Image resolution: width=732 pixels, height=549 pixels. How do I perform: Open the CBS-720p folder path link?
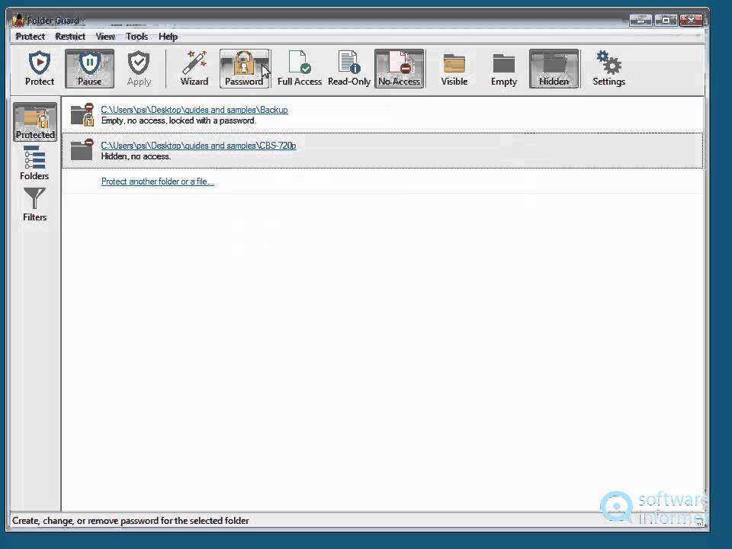point(198,146)
